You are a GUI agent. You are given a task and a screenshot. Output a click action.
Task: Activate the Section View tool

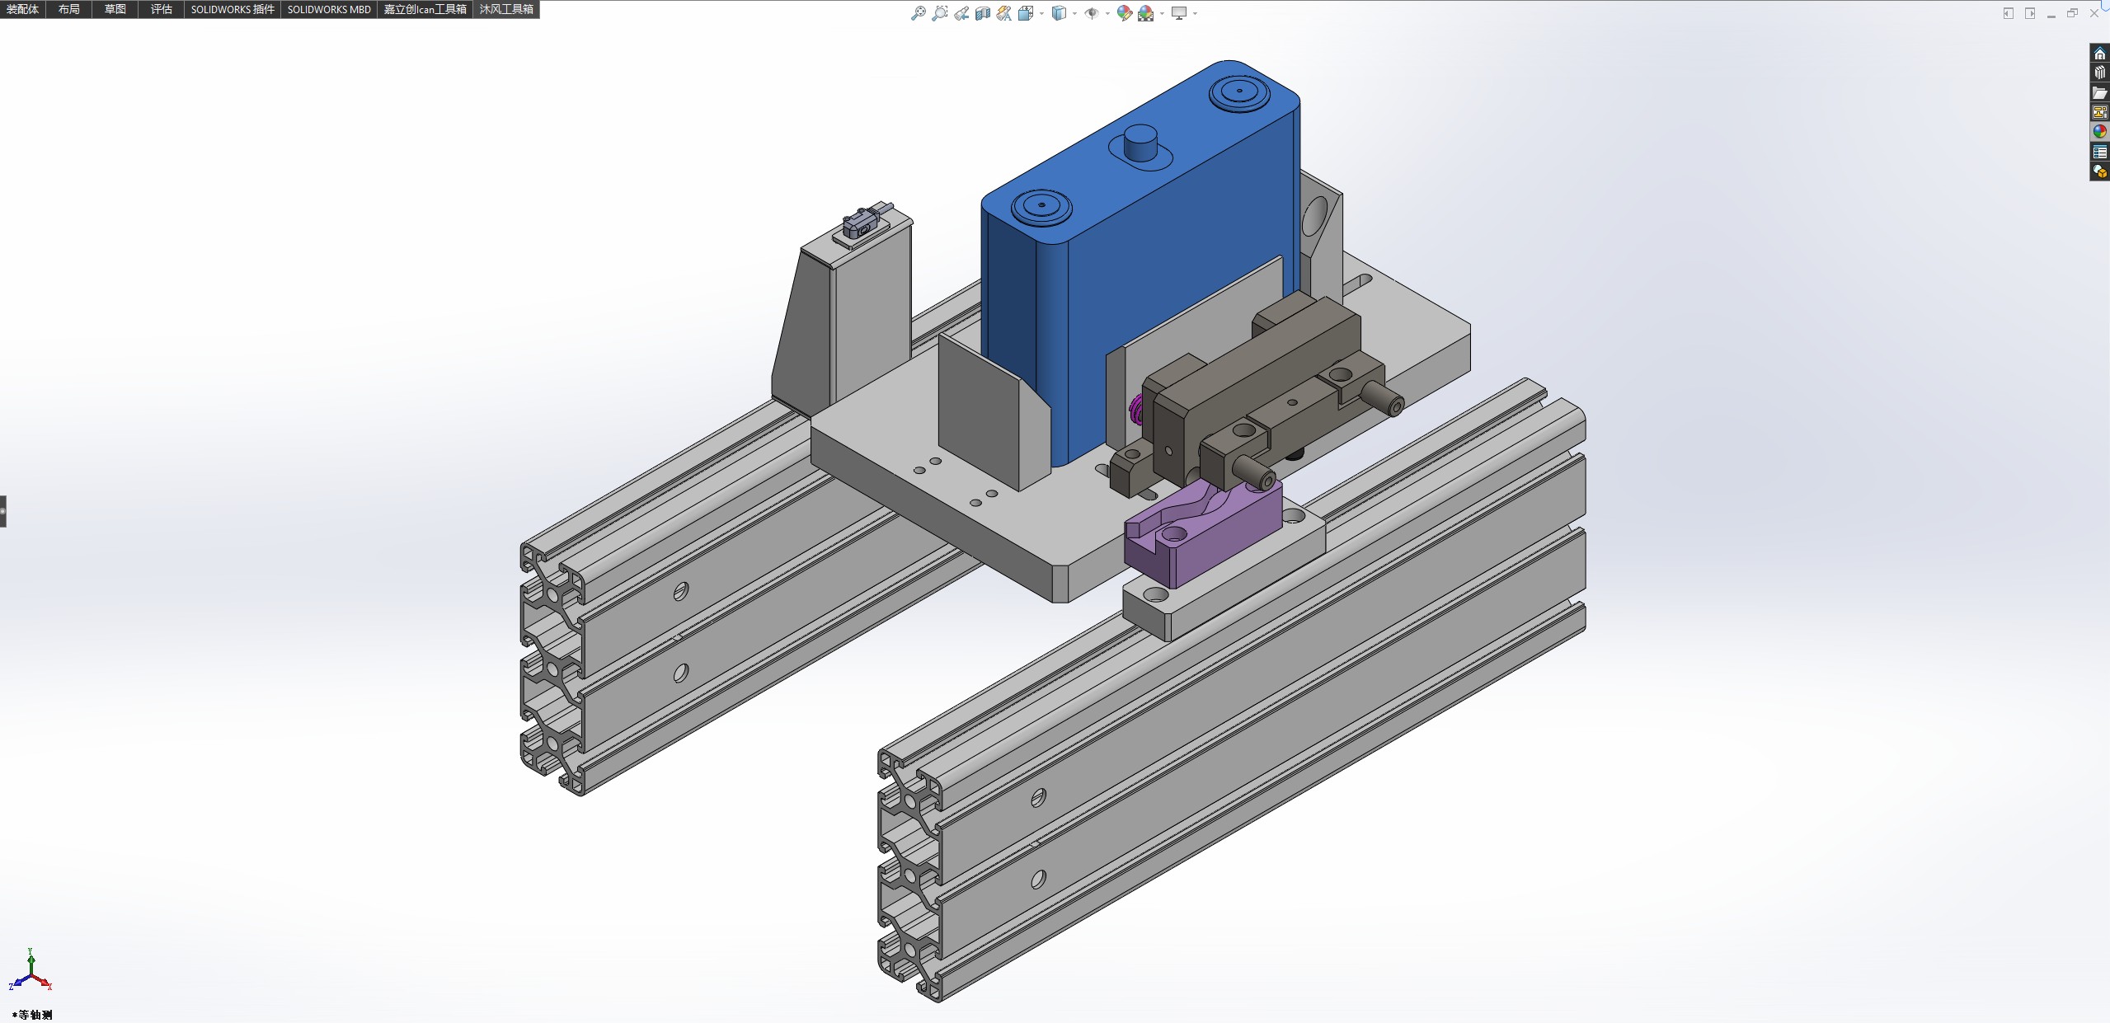pyautogui.click(x=982, y=13)
